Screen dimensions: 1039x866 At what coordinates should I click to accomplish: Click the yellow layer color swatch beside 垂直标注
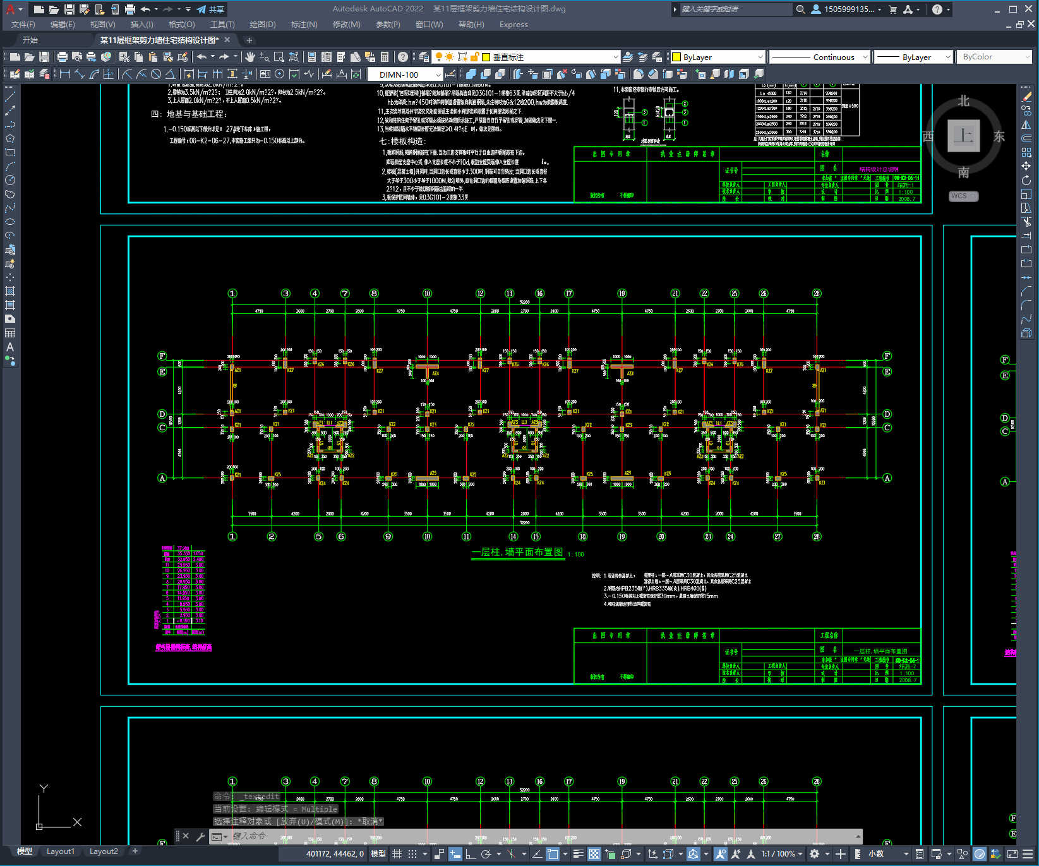coord(486,57)
